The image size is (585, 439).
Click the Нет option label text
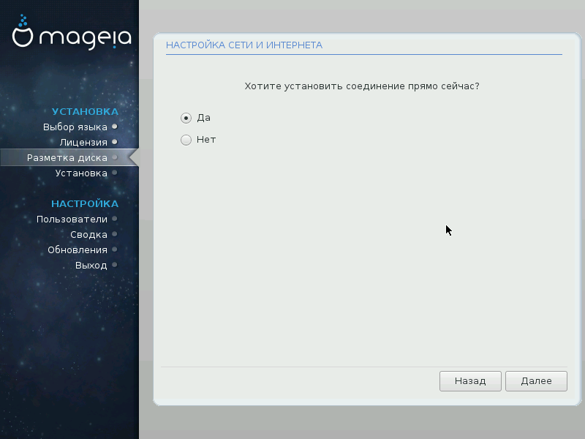206,140
